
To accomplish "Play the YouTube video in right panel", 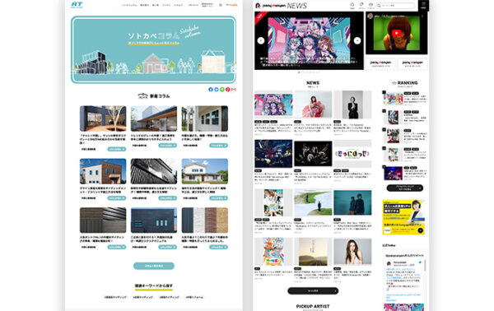I will tap(397, 33).
